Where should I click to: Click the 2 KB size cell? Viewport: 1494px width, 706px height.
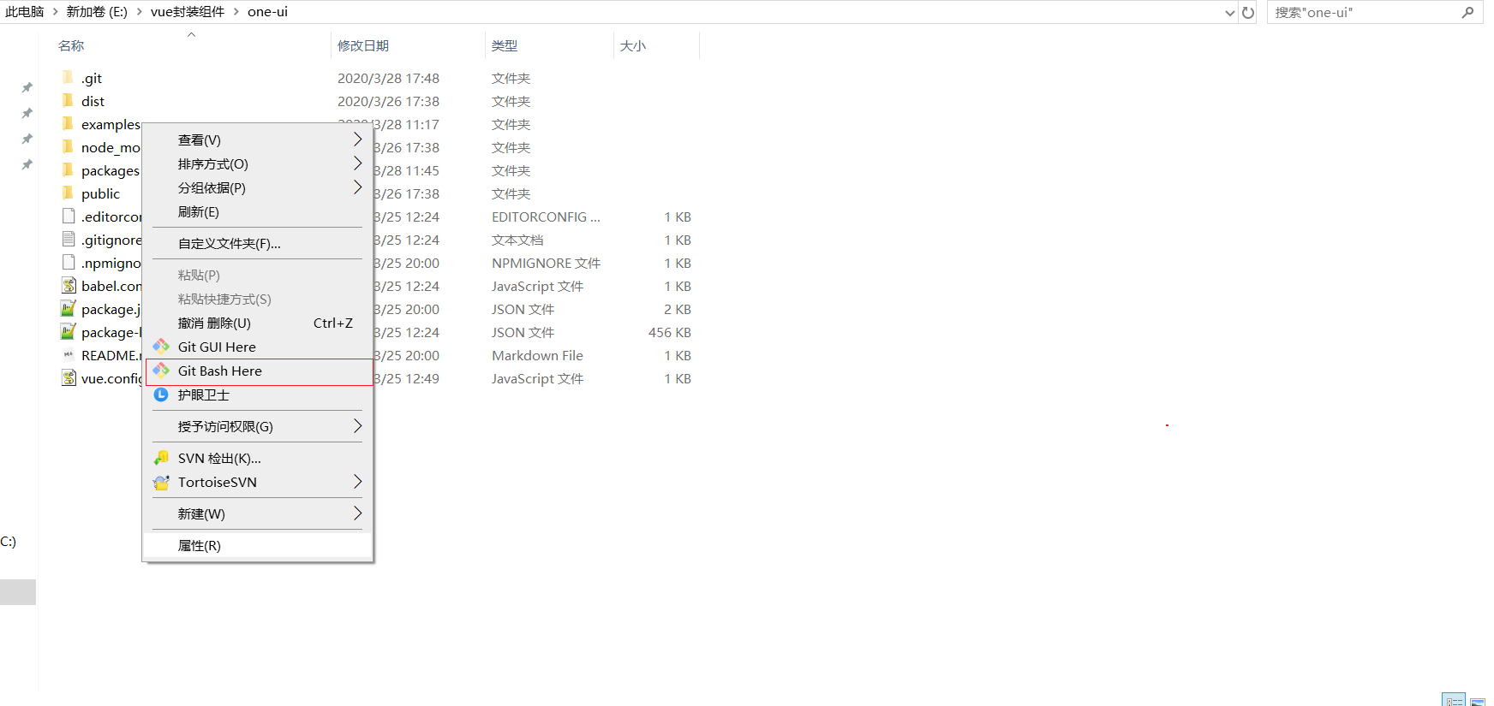pos(677,309)
